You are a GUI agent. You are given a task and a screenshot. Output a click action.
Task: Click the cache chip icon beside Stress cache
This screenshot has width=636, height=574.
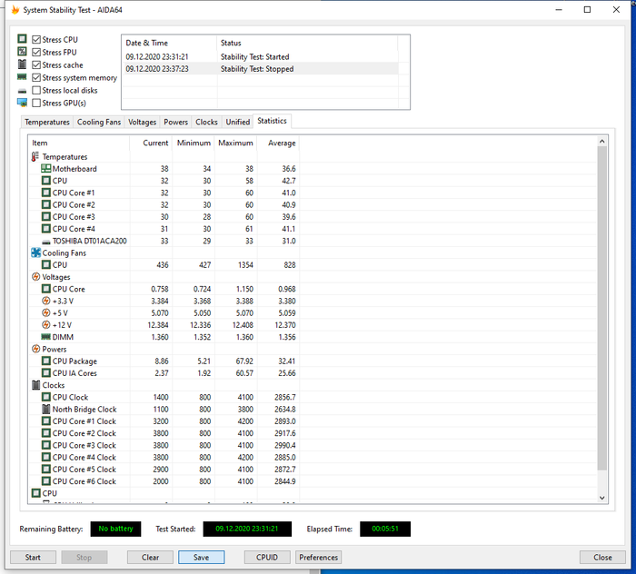(x=22, y=64)
